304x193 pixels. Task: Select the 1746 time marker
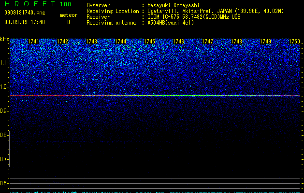[178, 41]
